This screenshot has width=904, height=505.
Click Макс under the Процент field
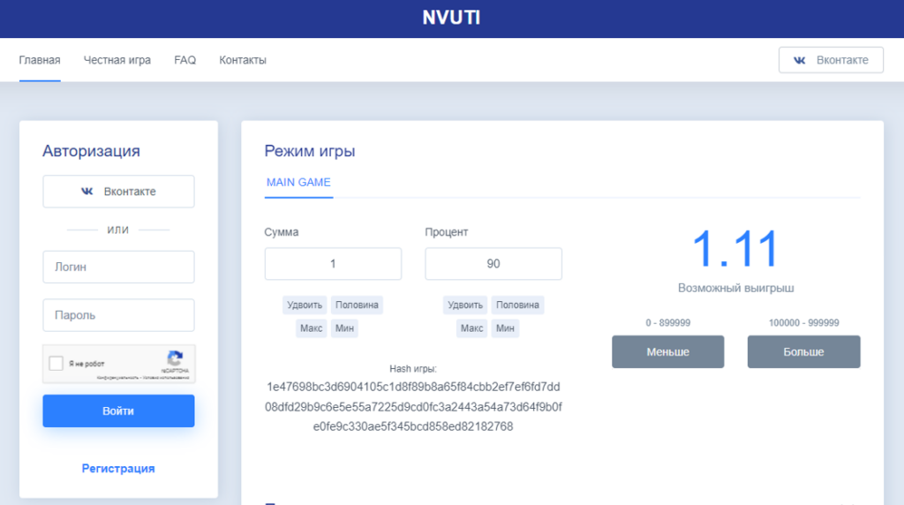tap(471, 328)
